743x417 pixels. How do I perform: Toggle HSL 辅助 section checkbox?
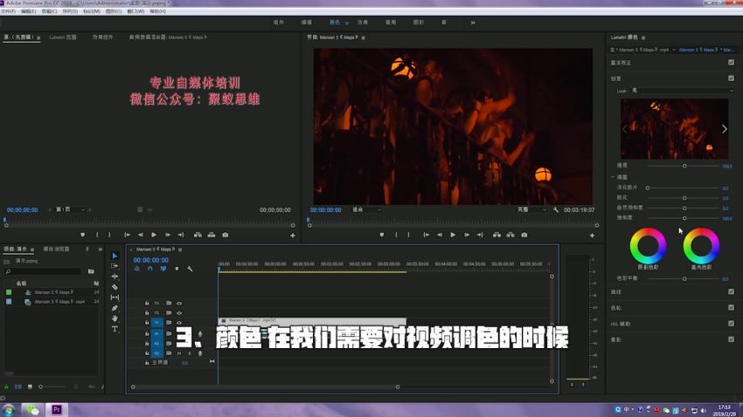[731, 324]
